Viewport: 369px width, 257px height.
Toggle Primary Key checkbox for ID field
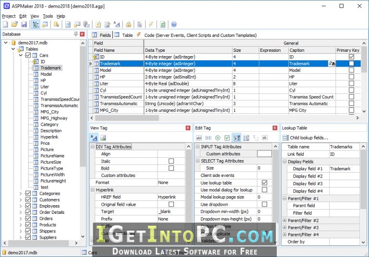tap(351, 57)
